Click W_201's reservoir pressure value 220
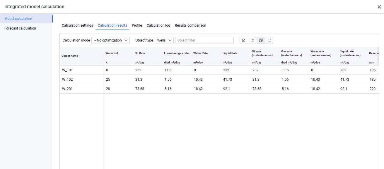384x169 pixels. point(373,89)
